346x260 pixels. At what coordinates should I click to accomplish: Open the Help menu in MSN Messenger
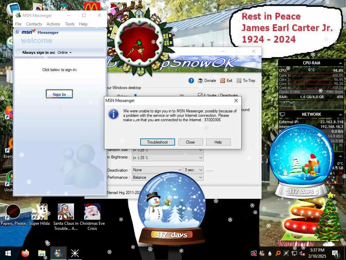[x=83, y=24]
